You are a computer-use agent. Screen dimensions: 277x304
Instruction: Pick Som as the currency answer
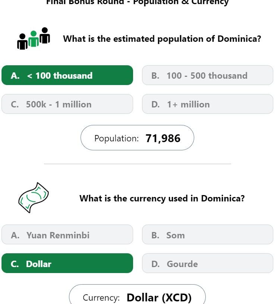click(208, 234)
